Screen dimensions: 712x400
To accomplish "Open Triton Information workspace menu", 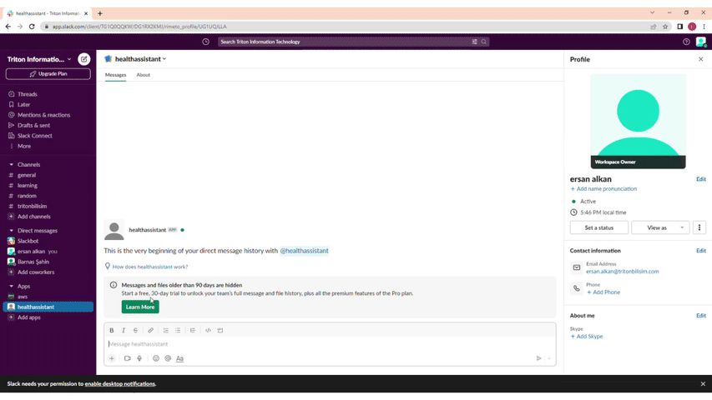I will click(x=39, y=59).
